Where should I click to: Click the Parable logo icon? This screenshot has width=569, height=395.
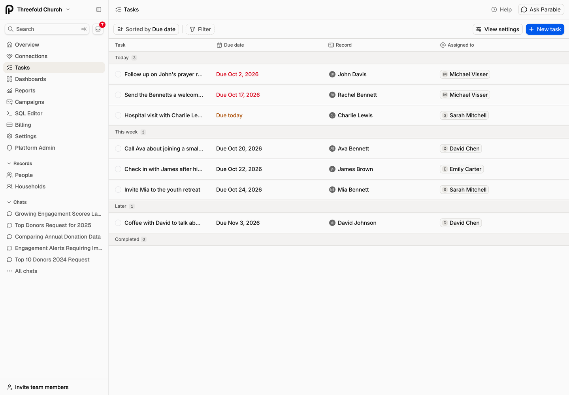(x=9, y=9)
